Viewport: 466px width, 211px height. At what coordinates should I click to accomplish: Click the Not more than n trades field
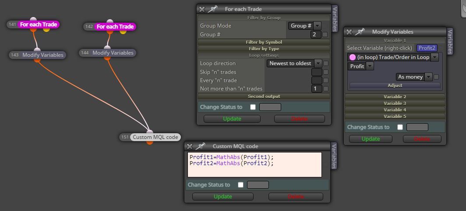point(317,89)
